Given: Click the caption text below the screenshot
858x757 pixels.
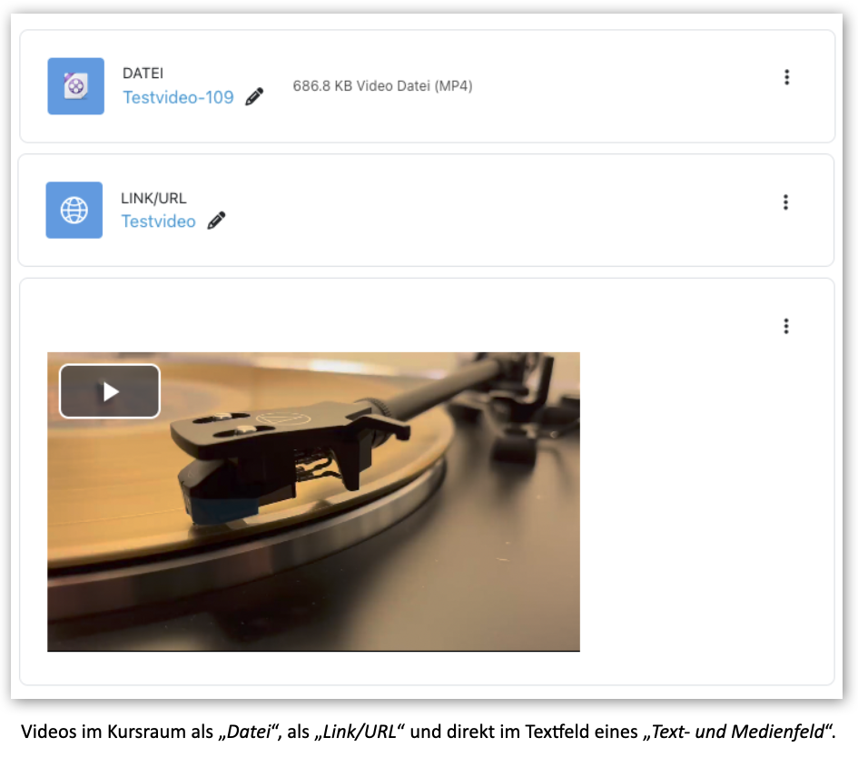Looking at the screenshot, I should pyautogui.click(x=428, y=732).
